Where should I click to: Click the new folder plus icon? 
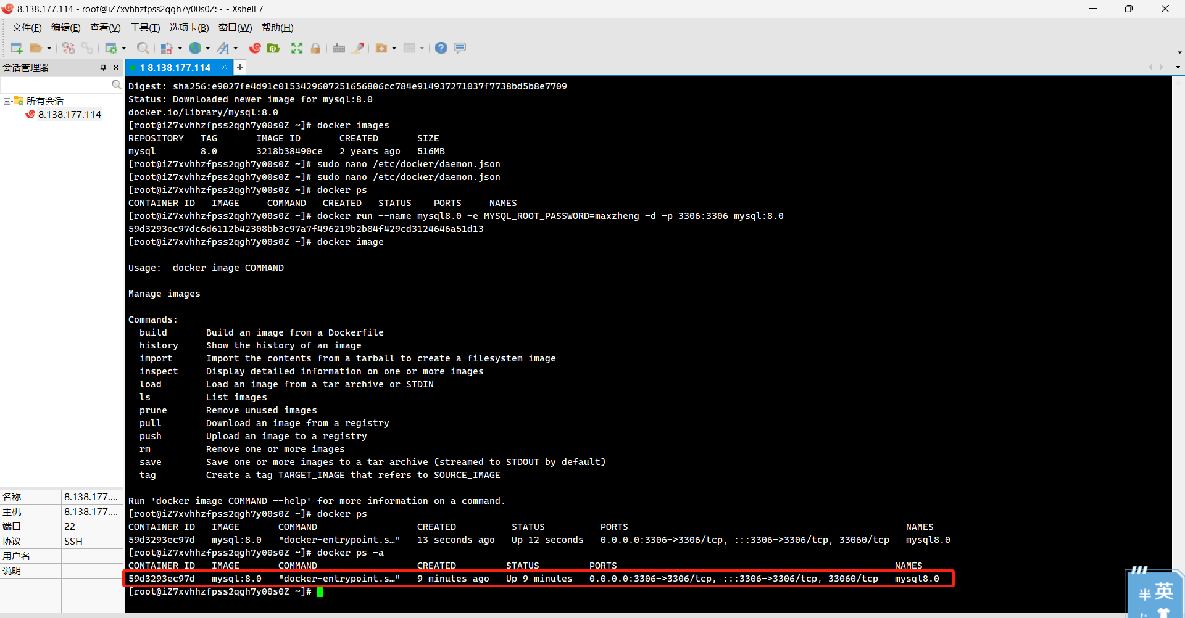[x=381, y=48]
